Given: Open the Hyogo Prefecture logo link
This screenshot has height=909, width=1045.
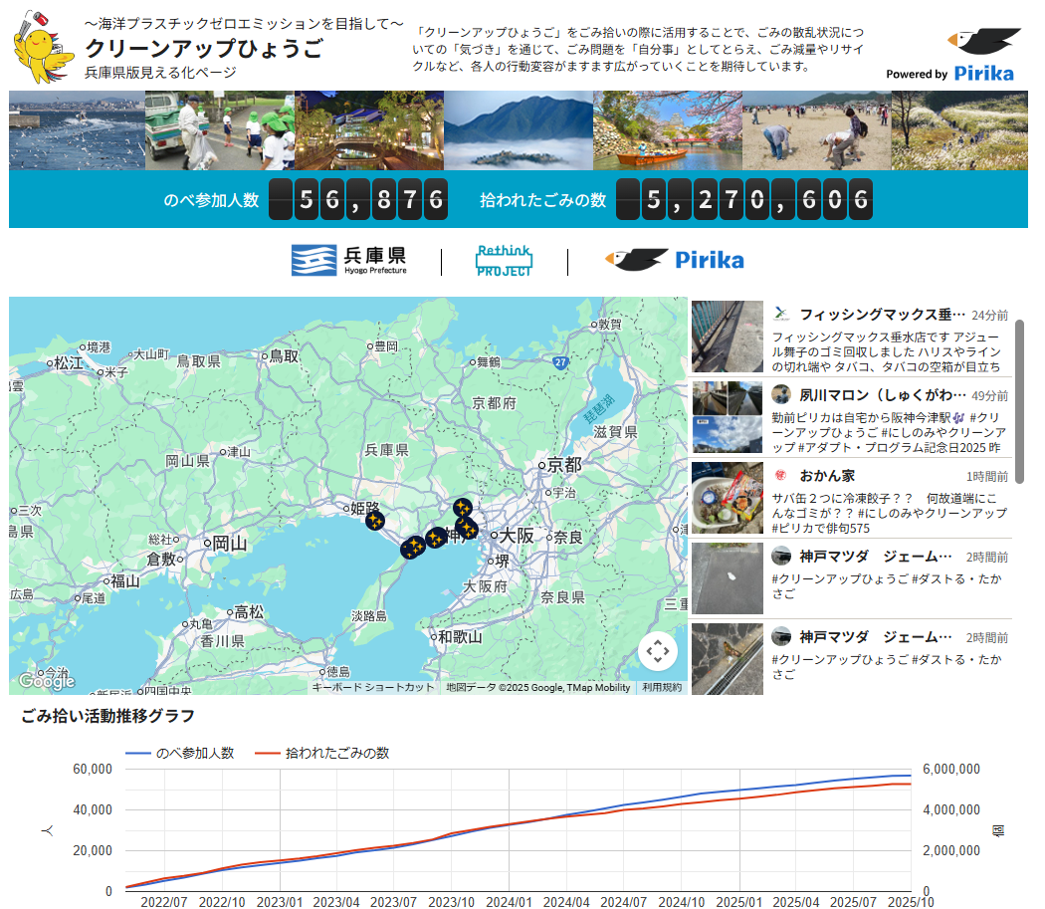Looking at the screenshot, I should tap(348, 260).
